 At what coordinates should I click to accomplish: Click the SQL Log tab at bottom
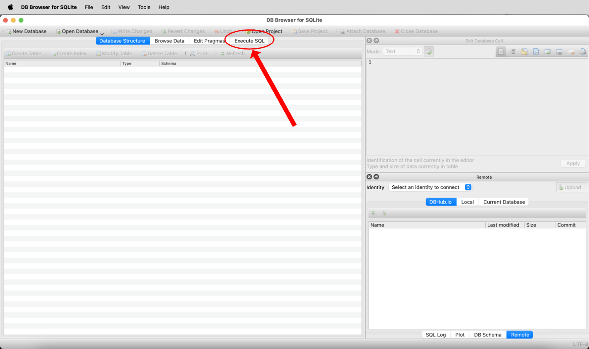[435, 335]
